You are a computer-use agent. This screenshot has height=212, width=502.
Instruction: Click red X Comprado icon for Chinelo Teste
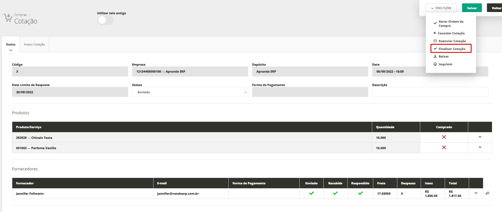point(444,137)
